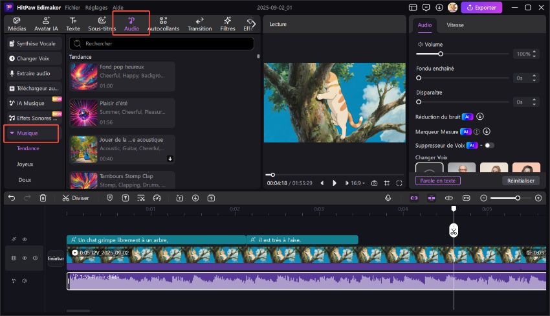This screenshot has width=550, height=316.
Task: Open the Médias panel
Action: click(17, 24)
